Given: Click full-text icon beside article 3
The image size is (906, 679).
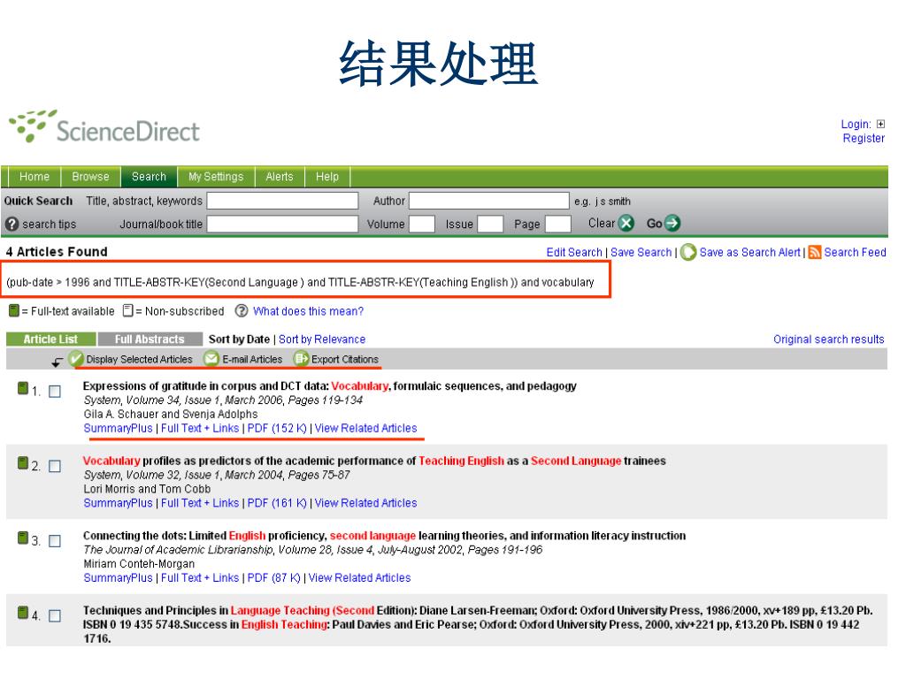Looking at the screenshot, I should pyautogui.click(x=22, y=538).
